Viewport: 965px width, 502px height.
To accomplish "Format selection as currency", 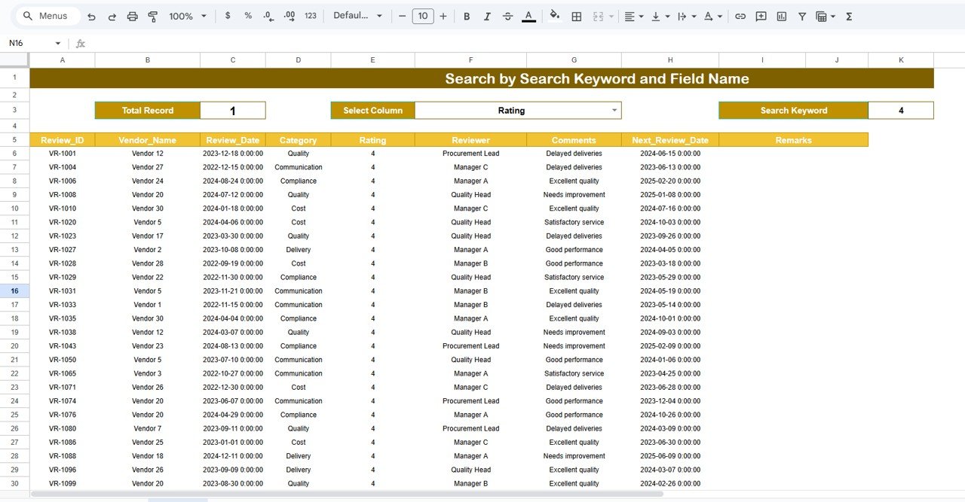I will (228, 15).
